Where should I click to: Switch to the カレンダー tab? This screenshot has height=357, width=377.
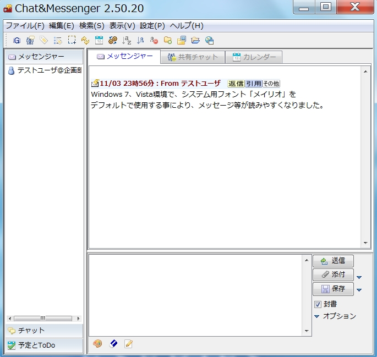click(254, 57)
